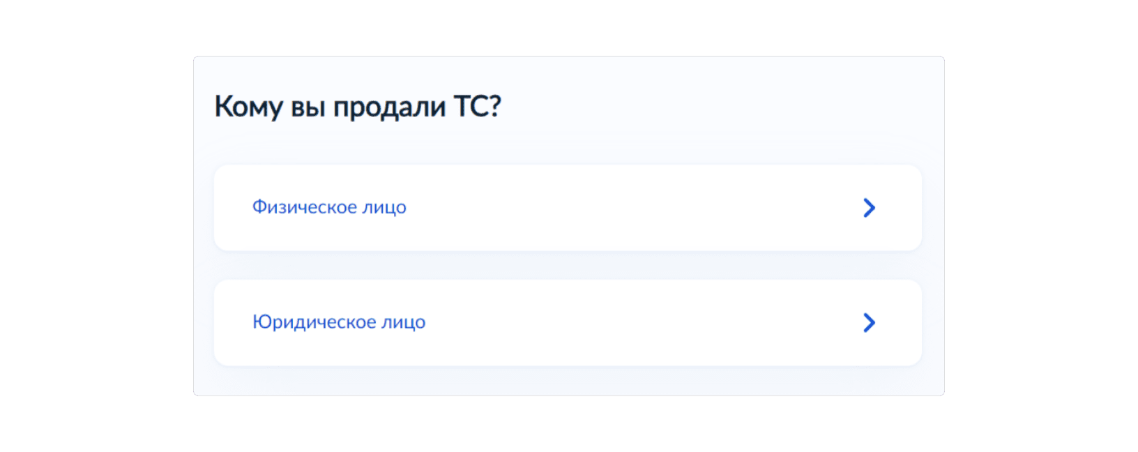
Task: Tap the right-pointing chevron for Физическое лицо
Action: pyautogui.click(x=869, y=208)
